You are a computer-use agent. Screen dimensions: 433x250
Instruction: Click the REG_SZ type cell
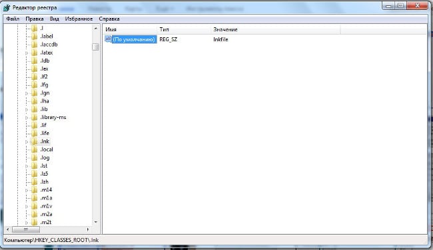[168, 39]
